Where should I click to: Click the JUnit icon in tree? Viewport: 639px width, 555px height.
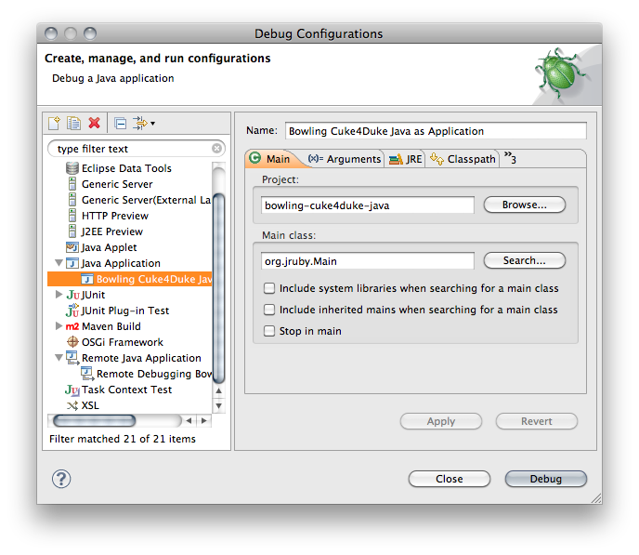(x=73, y=295)
